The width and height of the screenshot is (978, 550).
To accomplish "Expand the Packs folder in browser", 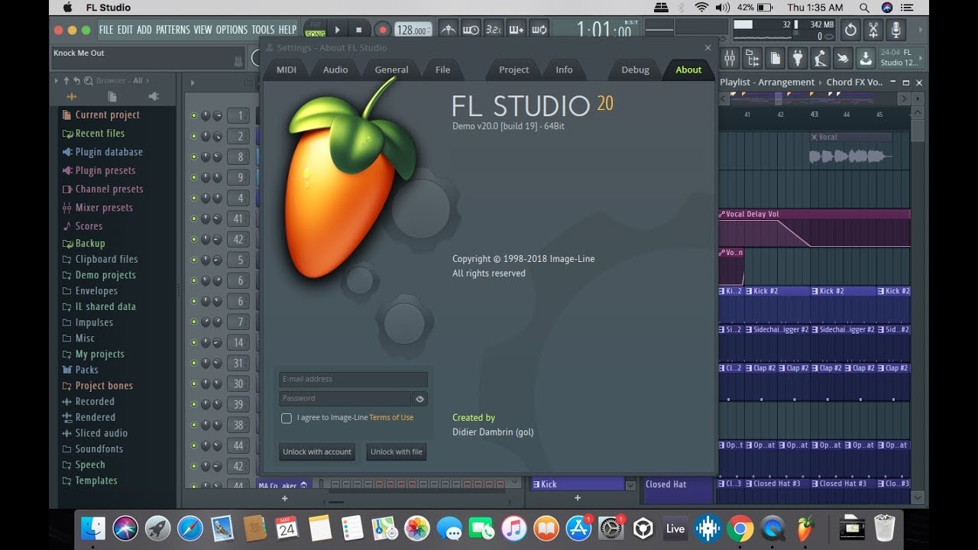I will 80,370.
